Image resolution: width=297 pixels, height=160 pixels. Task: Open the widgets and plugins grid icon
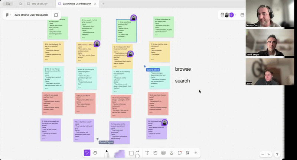click(x=187, y=153)
